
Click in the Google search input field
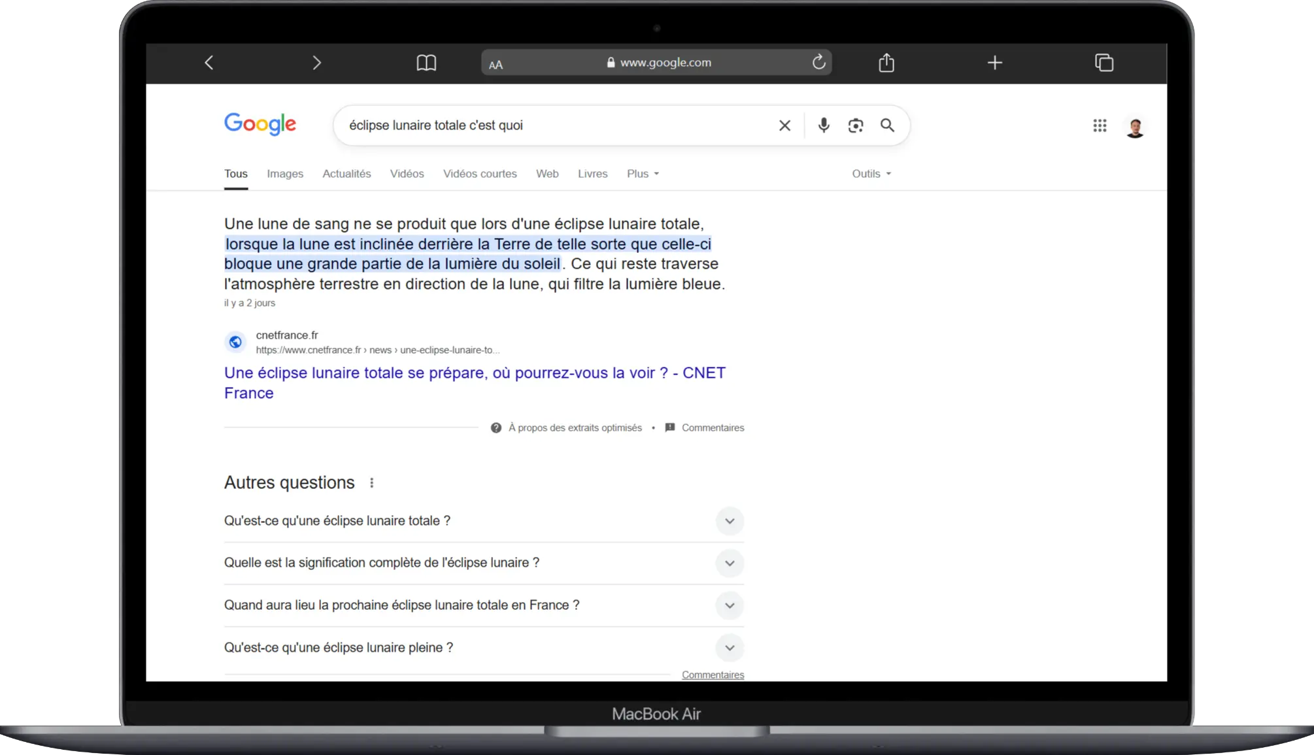[x=556, y=126]
